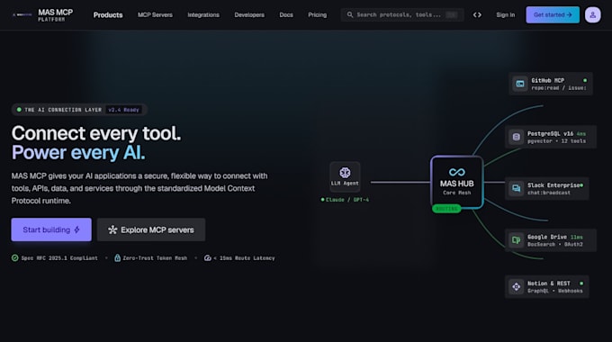Click the lightning bolt in Start building
This screenshot has width=612, height=342.
(76, 229)
